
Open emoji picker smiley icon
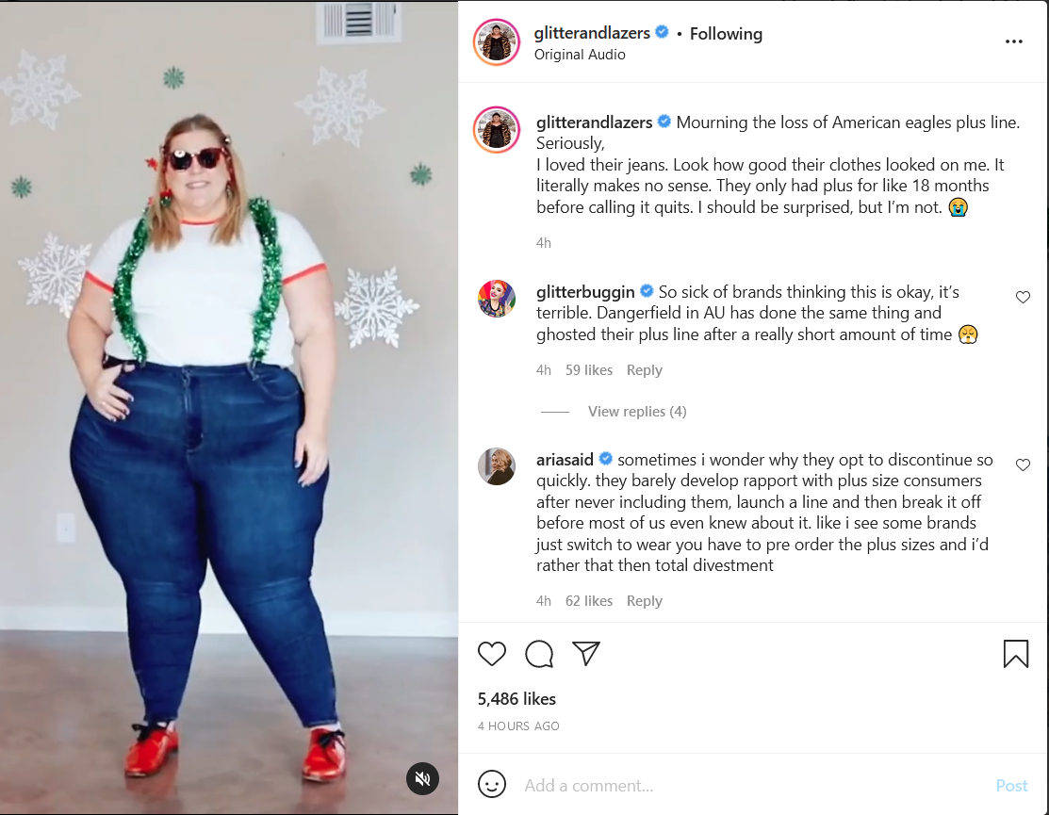pyautogui.click(x=492, y=784)
